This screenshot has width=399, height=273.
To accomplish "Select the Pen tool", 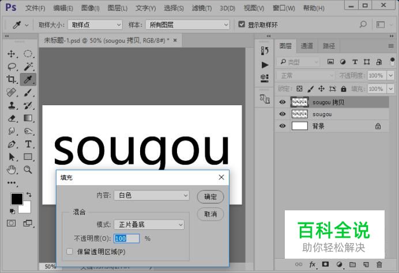I will click(12, 144).
